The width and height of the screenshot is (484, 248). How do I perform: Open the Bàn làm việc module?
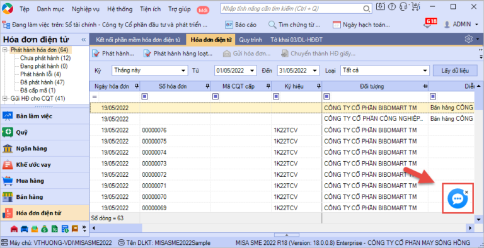click(45, 116)
